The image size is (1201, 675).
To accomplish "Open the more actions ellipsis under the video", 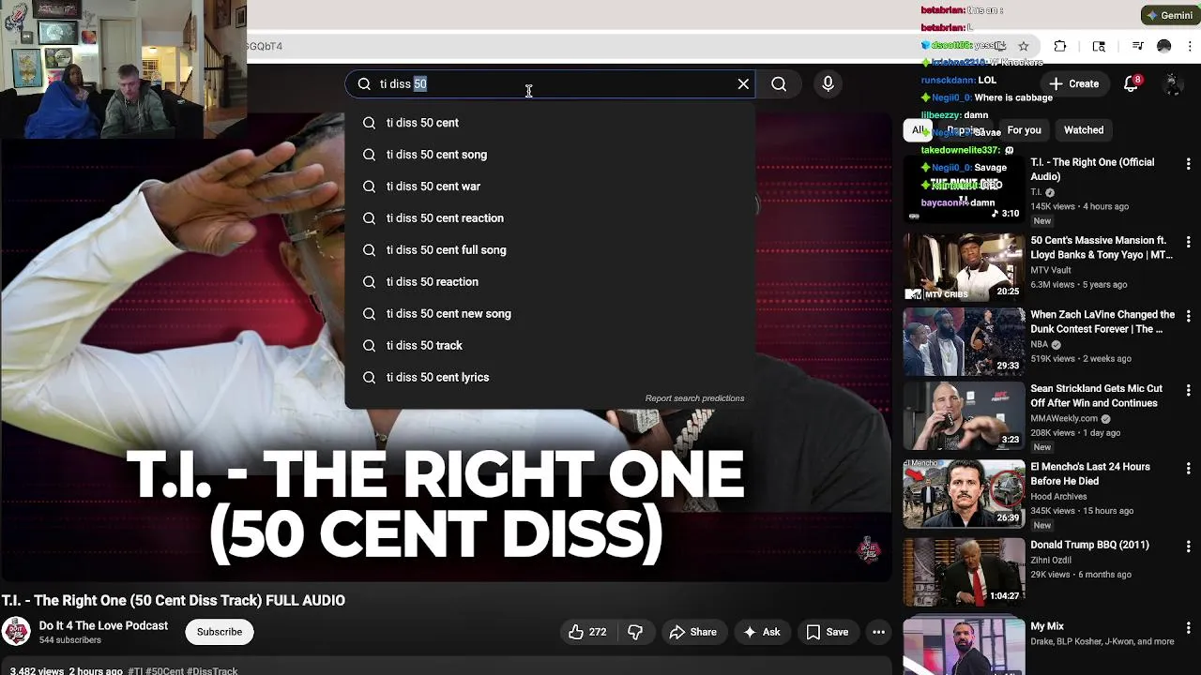I will (878, 632).
